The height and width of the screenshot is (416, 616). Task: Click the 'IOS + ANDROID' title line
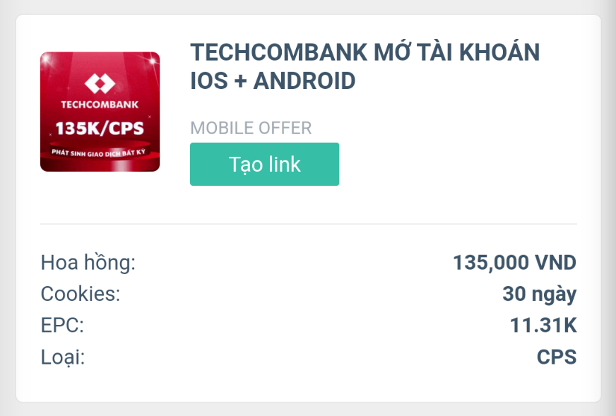273,82
